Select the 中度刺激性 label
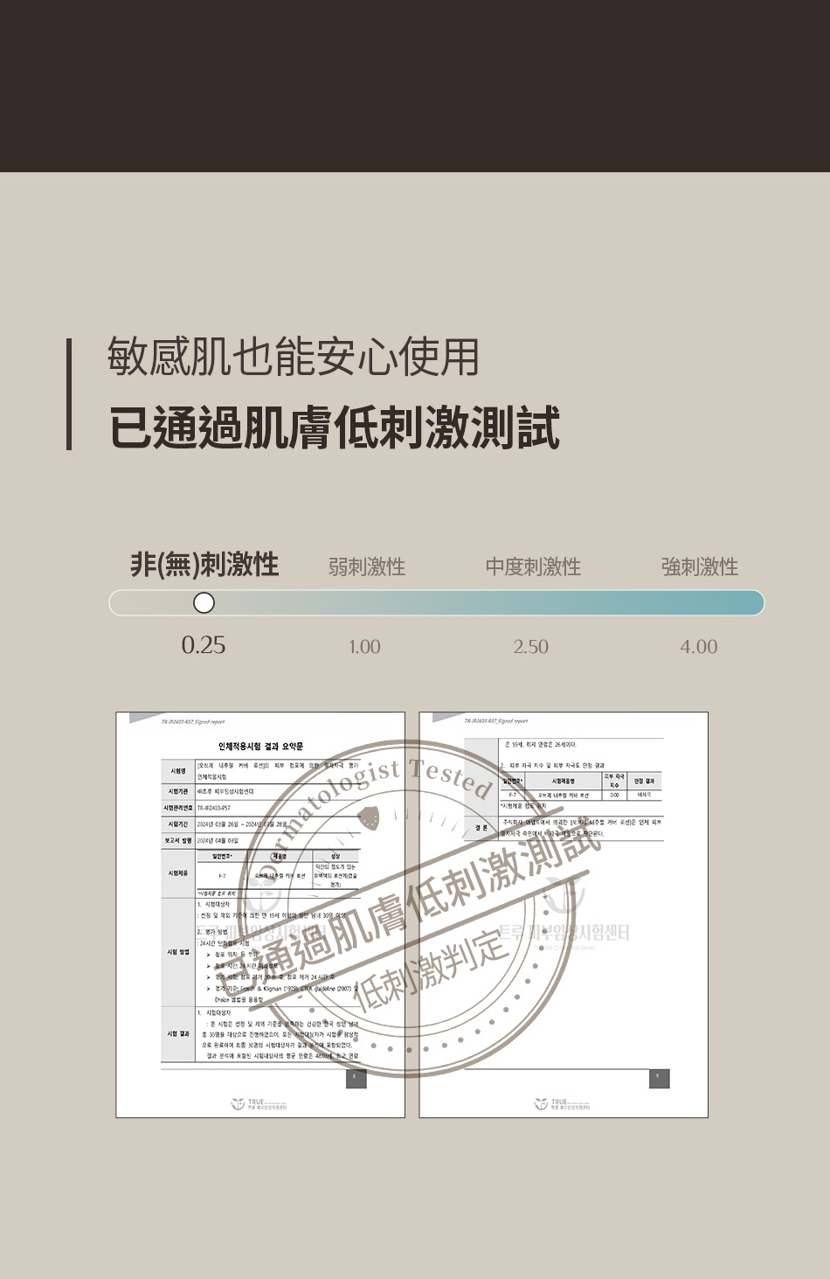 533,567
